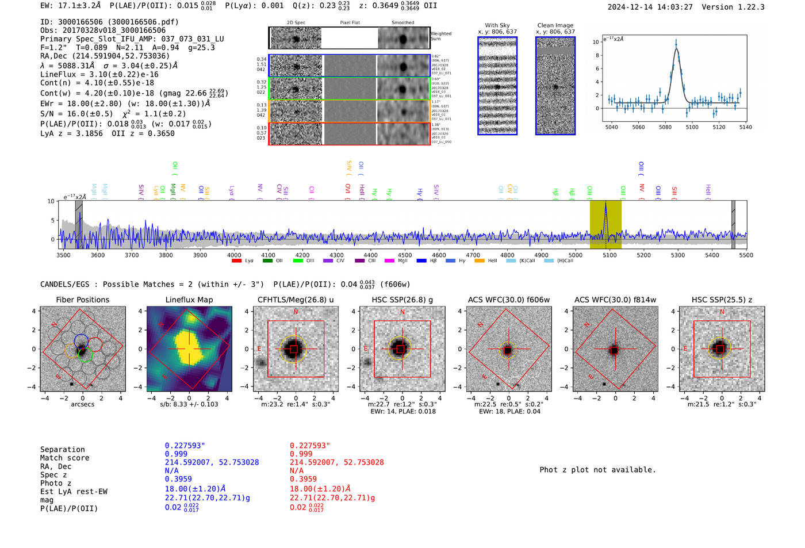Viewport: 805px width, 548px height.
Task: Click the (K)CaII legend swatch
Action: click(x=511, y=261)
